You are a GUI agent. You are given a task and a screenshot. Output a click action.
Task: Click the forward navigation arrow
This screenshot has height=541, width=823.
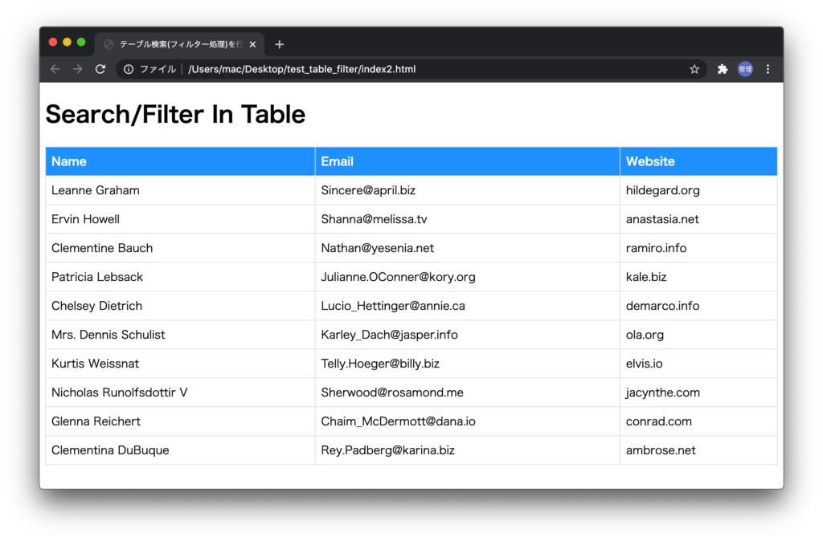[77, 69]
